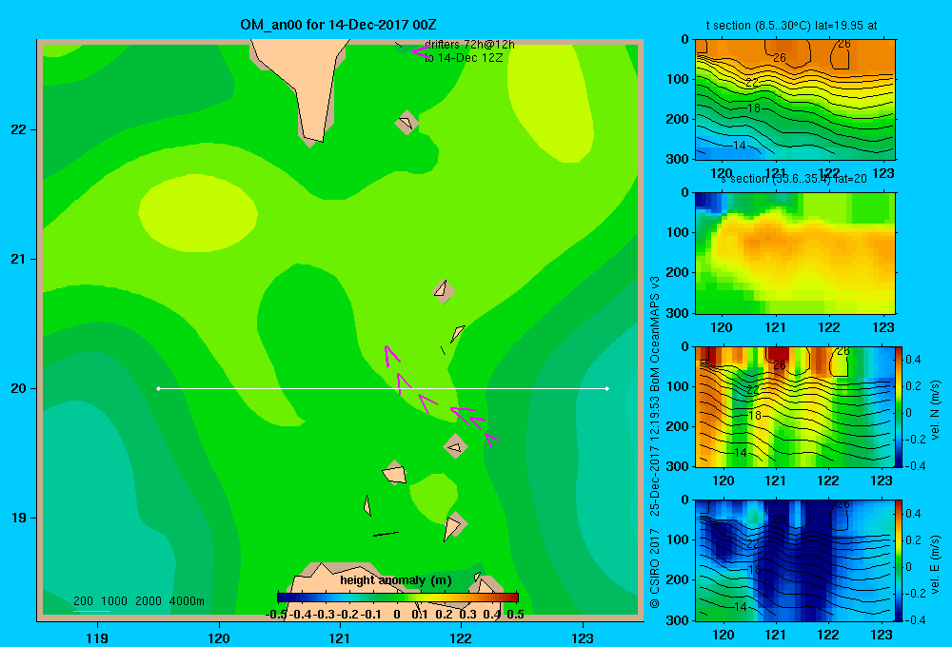This screenshot has width=952, height=647.
Task: Click the 'drifters 72h@12h' legend label
Action: click(469, 45)
